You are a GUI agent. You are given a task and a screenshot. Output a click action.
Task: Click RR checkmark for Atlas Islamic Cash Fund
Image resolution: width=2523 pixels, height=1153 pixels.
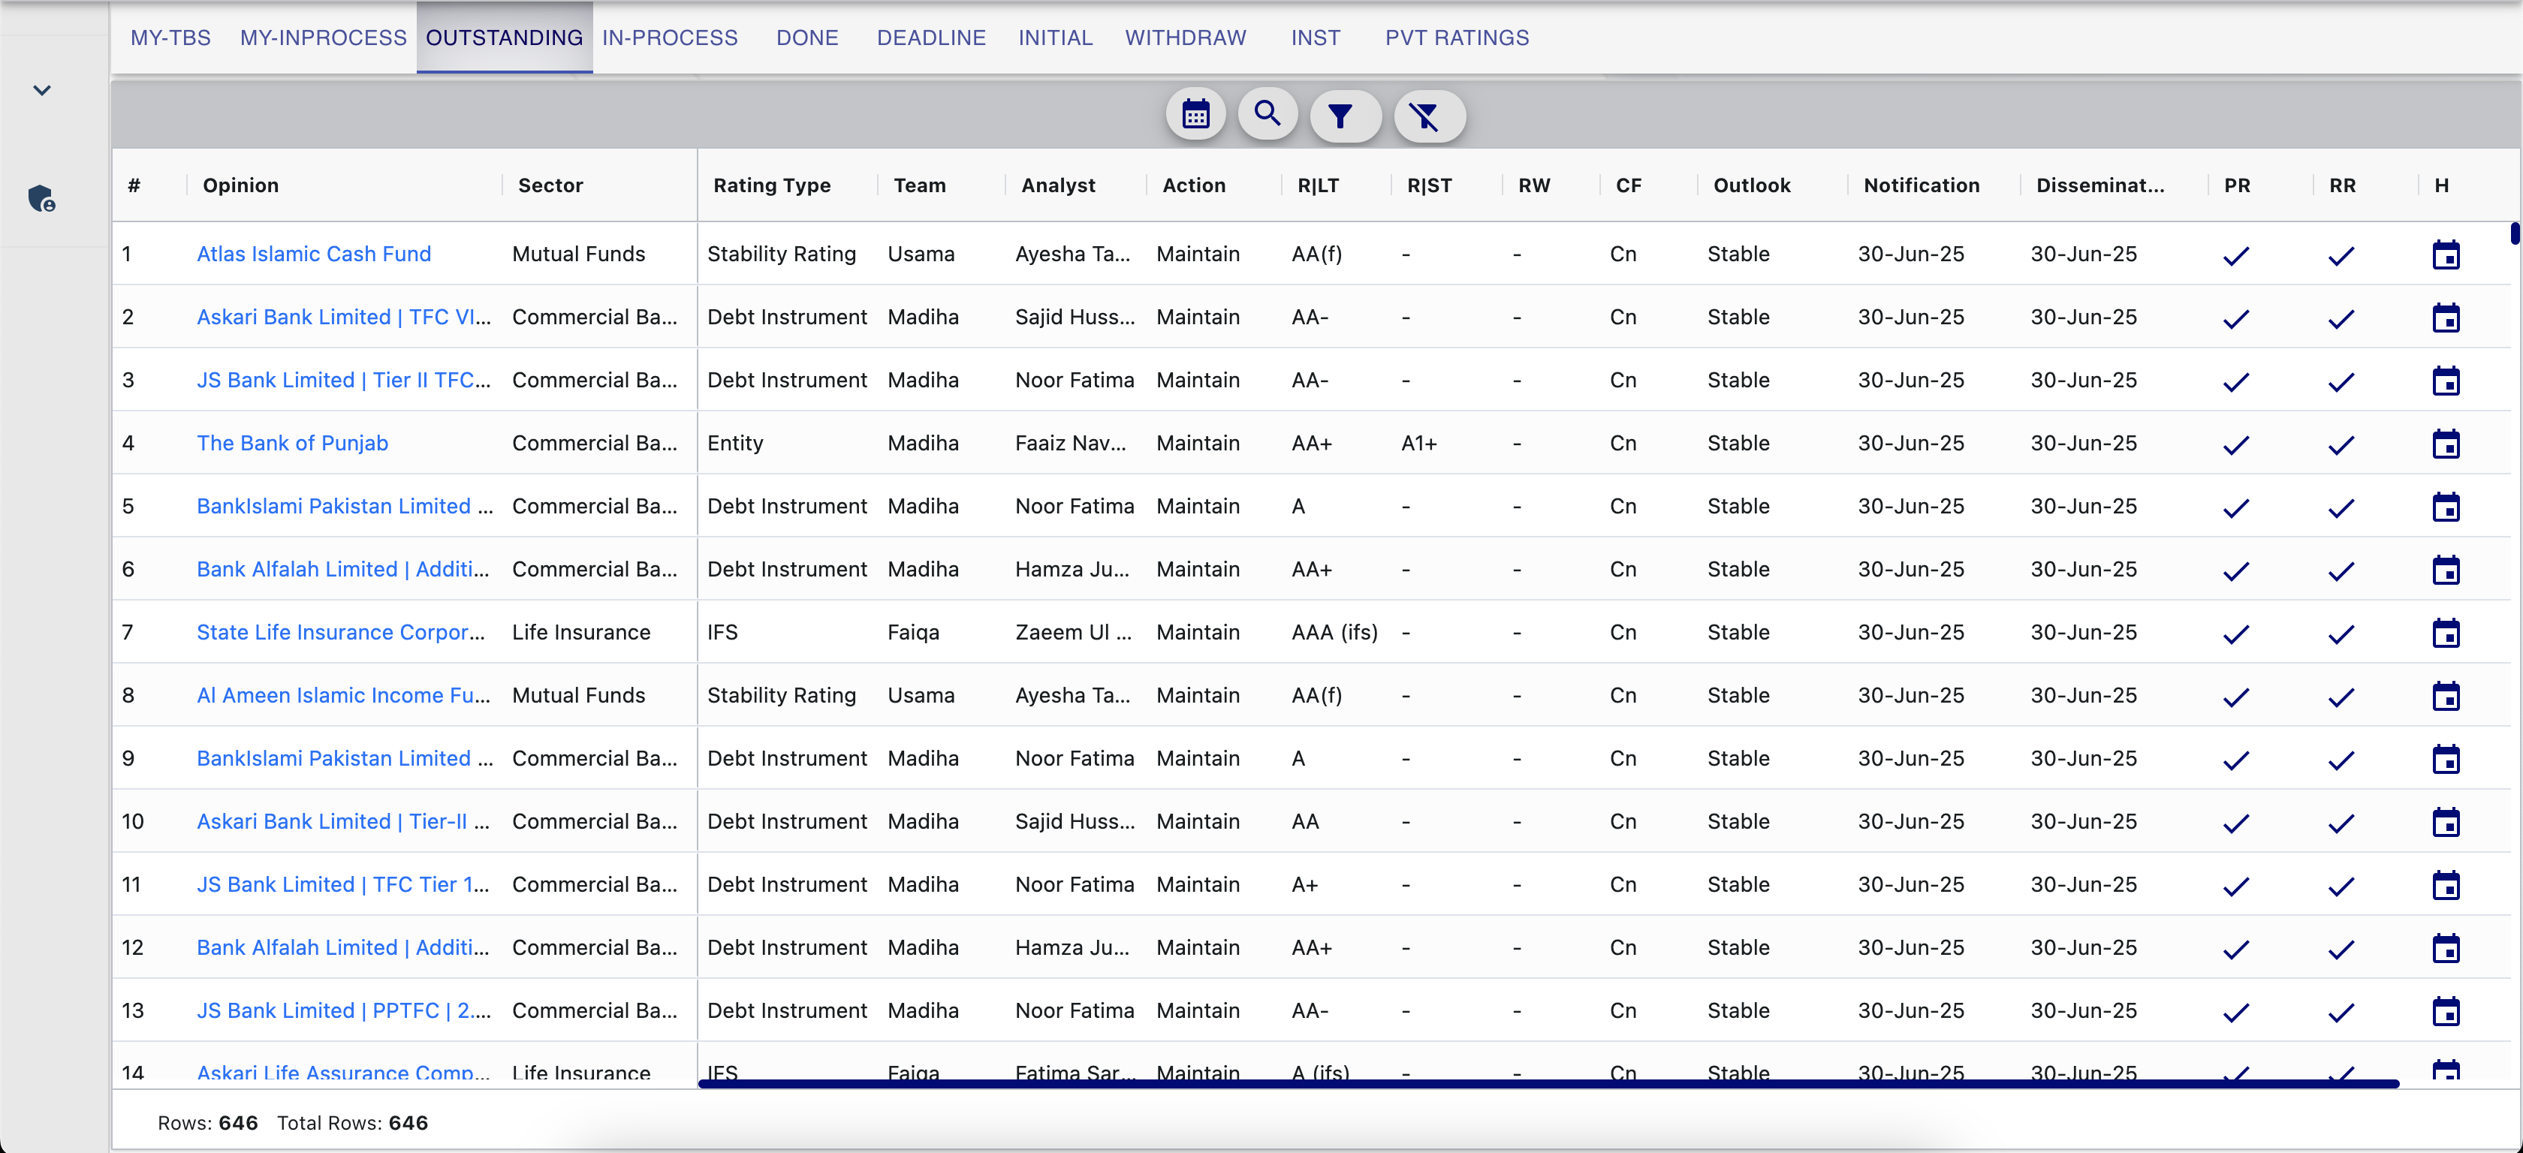point(2341,255)
